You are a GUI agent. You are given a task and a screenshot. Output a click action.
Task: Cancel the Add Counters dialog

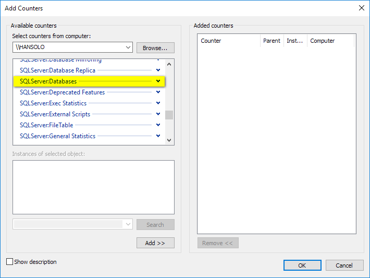pos(344,265)
